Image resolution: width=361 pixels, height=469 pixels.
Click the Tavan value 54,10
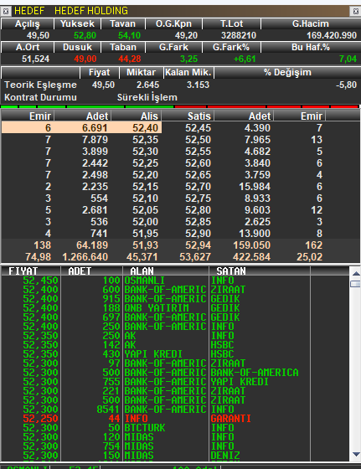pyautogui.click(x=129, y=35)
